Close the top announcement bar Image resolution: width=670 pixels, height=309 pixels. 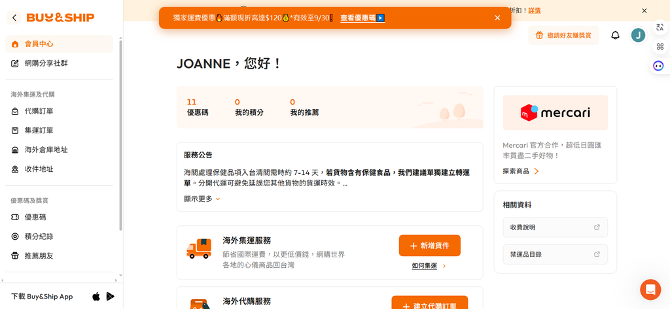[x=644, y=10]
